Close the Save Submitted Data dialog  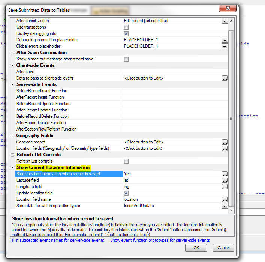point(228,8)
